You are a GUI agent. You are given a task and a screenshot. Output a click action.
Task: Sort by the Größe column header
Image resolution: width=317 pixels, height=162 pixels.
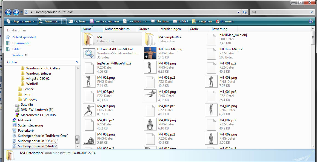coord(199,29)
